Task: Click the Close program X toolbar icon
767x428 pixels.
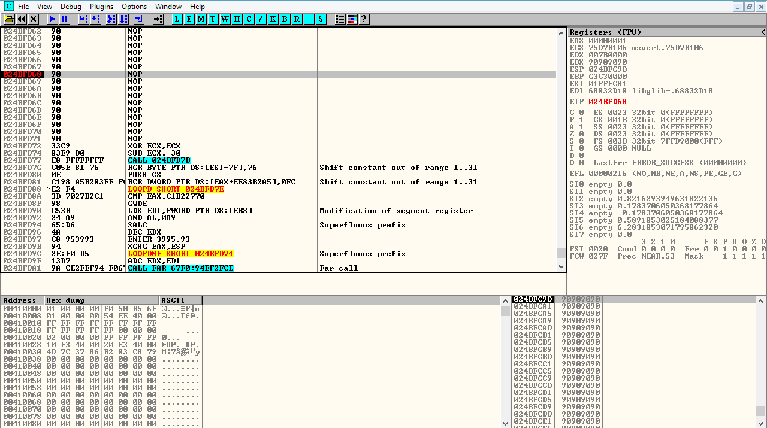Action: 34,19
